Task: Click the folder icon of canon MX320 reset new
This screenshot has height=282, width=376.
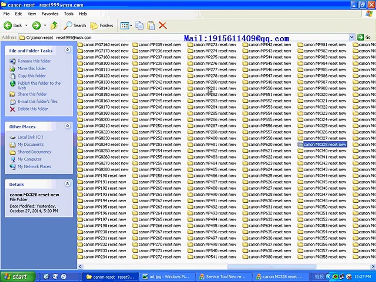Action: pos(300,95)
